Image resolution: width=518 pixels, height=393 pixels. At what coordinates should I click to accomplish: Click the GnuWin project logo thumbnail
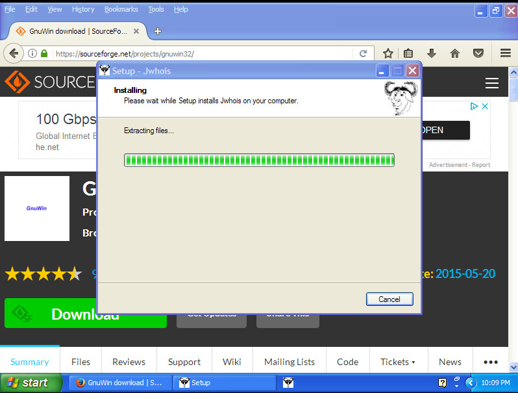(36, 209)
